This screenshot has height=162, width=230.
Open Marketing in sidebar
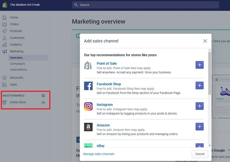click(17, 51)
